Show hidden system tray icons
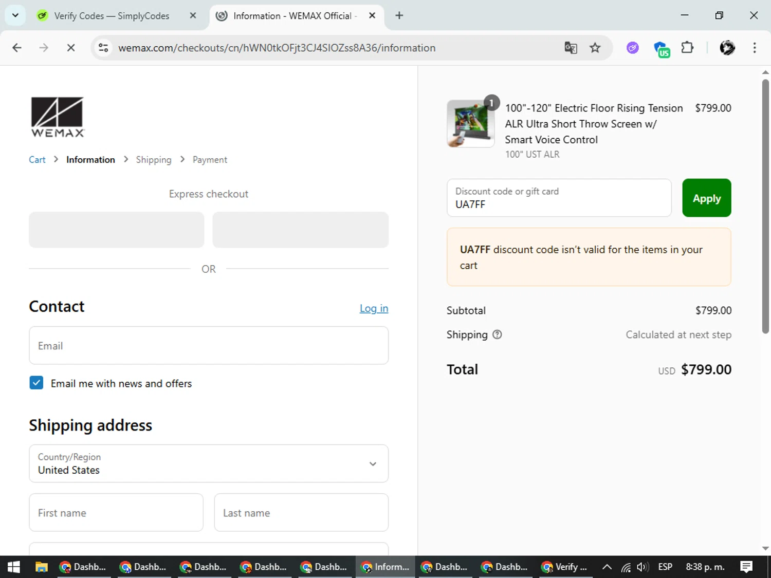The width and height of the screenshot is (771, 578). (607, 567)
